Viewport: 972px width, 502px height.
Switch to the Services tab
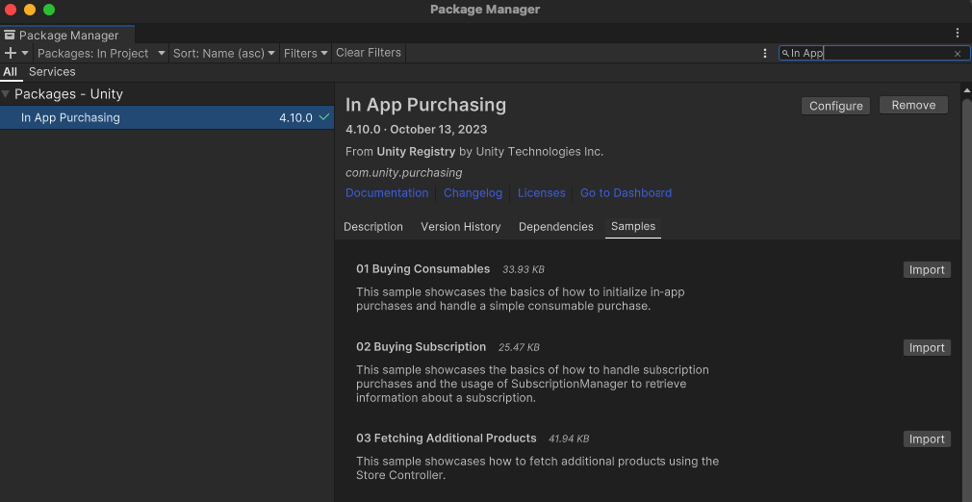[52, 72]
